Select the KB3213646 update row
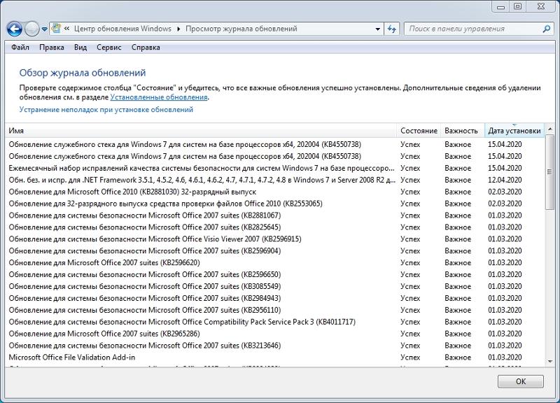560x403 pixels. 274,345
